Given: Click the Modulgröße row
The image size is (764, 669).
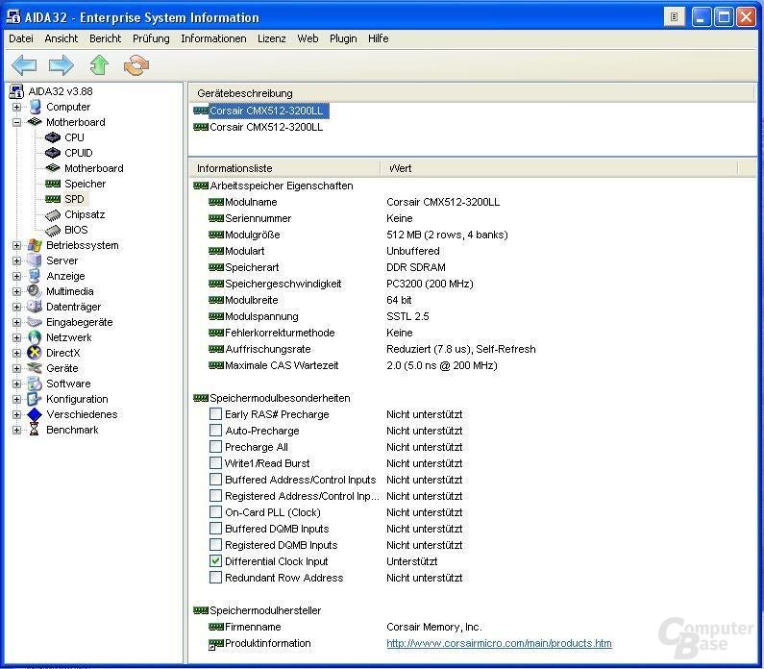Looking at the screenshot, I should [x=358, y=235].
